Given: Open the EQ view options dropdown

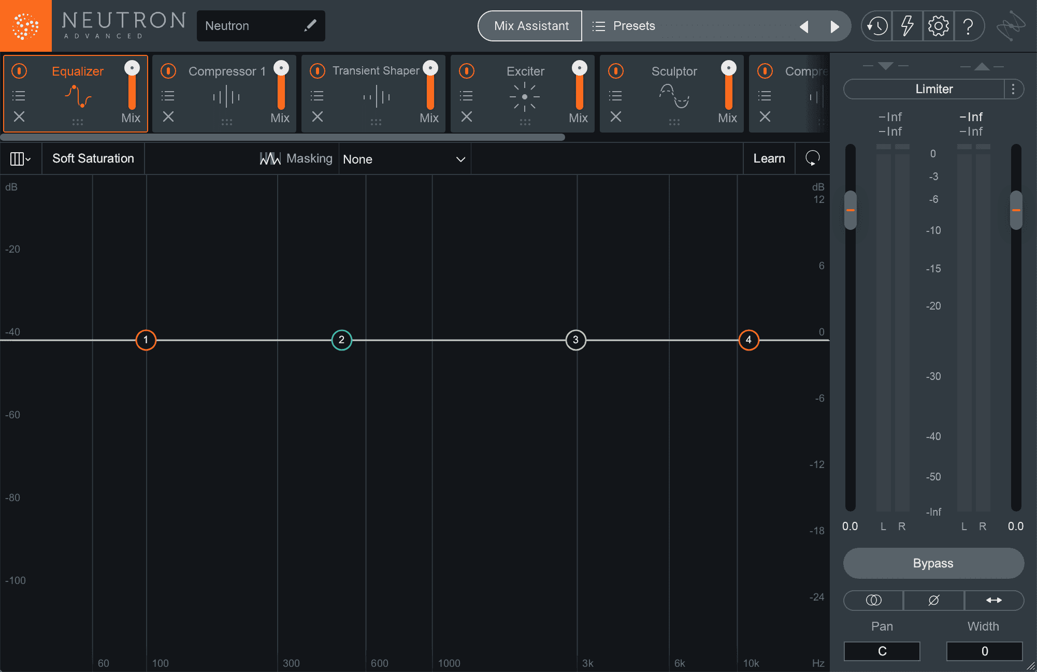Looking at the screenshot, I should [21, 158].
